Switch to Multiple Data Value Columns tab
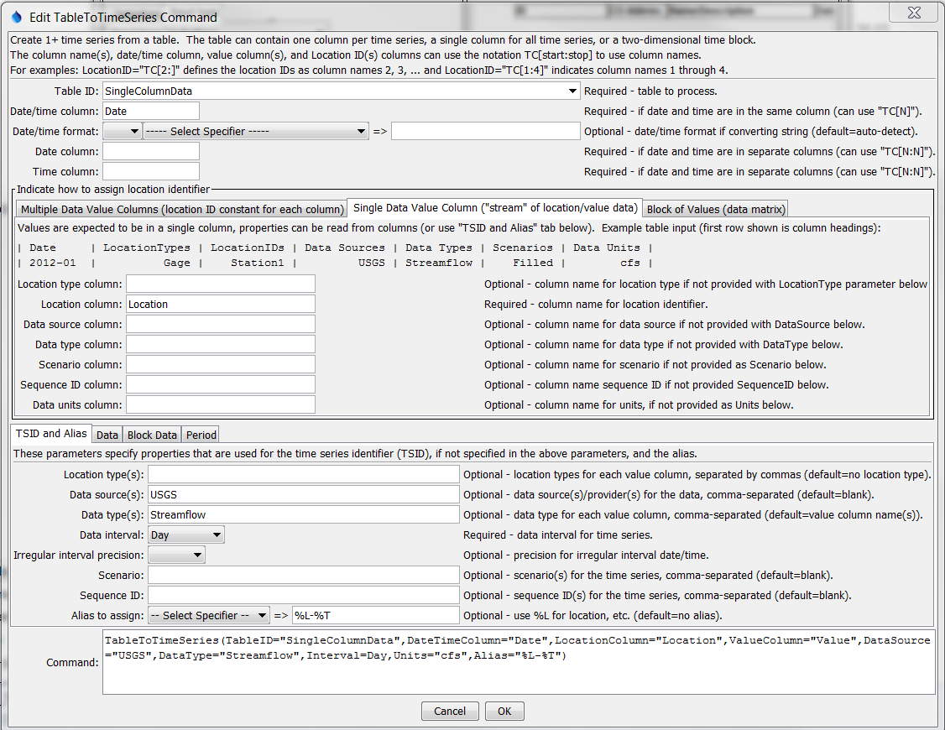This screenshot has width=945, height=730. (x=182, y=209)
